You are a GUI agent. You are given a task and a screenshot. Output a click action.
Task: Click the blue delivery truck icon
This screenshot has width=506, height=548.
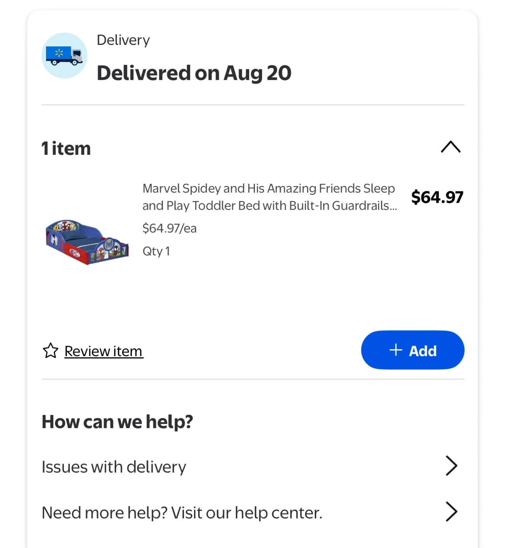[64, 56]
